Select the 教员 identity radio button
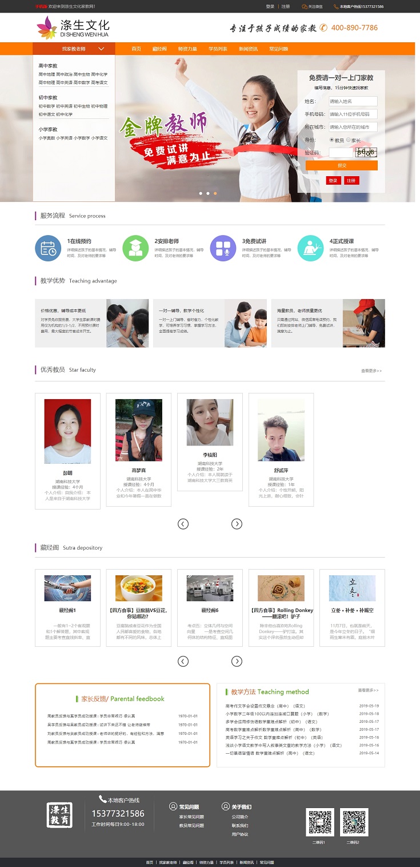 tap(332, 140)
